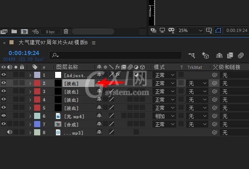Open the 25% magnification dropdown

point(190,30)
